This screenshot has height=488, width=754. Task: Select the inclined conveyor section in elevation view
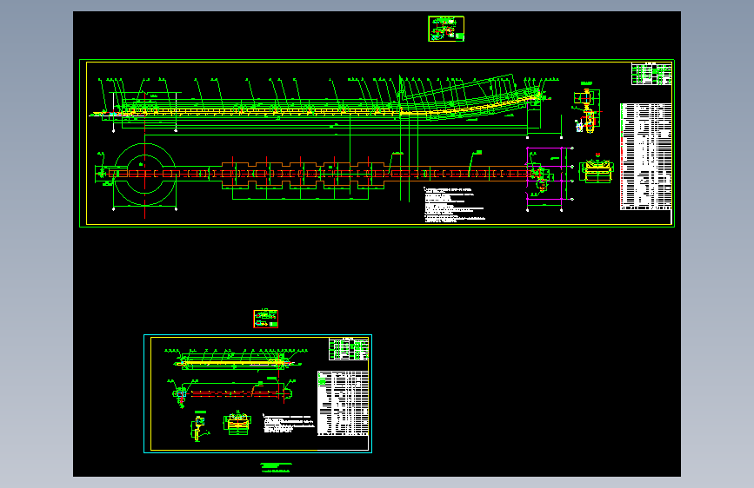[471, 98]
